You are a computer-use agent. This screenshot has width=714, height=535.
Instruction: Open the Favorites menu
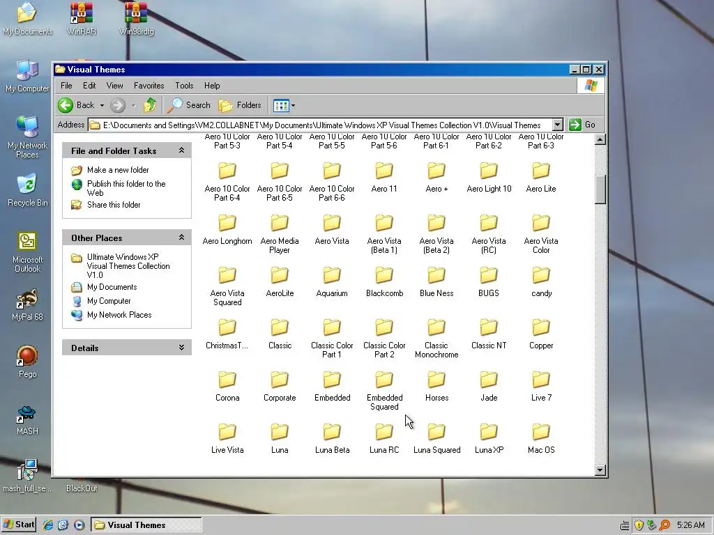pos(149,86)
